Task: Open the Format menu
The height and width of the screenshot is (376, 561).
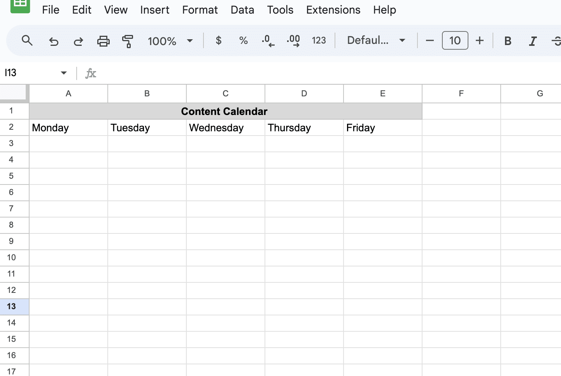Action: 200,10
